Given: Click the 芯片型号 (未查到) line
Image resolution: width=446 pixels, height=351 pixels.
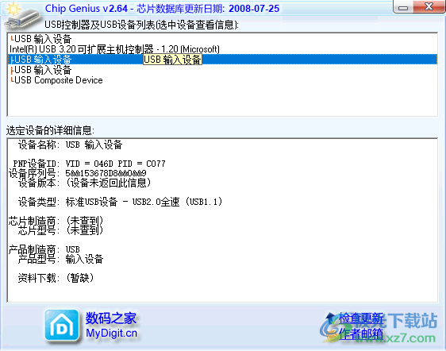Looking at the screenshot, I should [60, 230].
